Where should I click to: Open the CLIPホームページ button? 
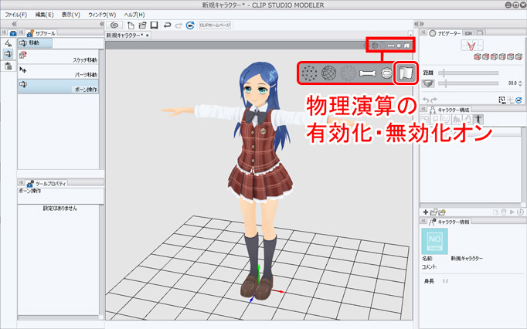pyautogui.click(x=215, y=25)
